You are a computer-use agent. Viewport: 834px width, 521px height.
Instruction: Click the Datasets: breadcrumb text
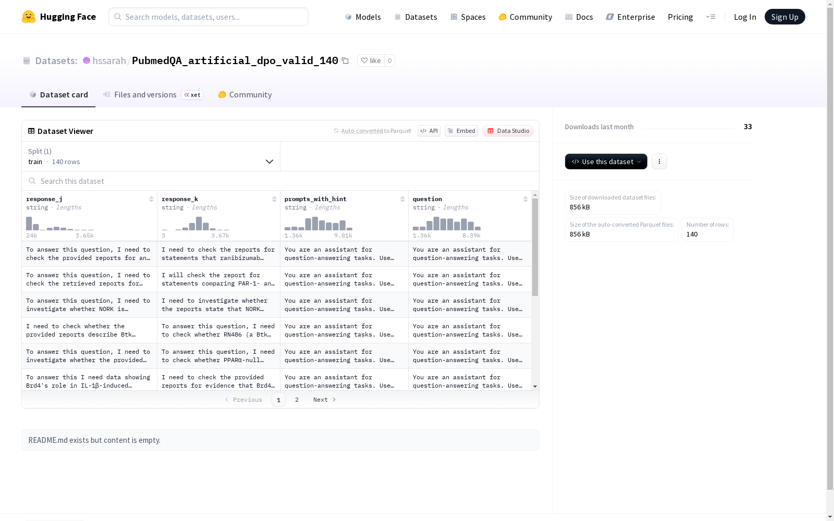[56, 60]
